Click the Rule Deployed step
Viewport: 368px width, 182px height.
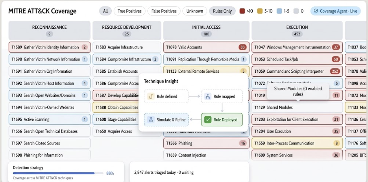(222, 120)
